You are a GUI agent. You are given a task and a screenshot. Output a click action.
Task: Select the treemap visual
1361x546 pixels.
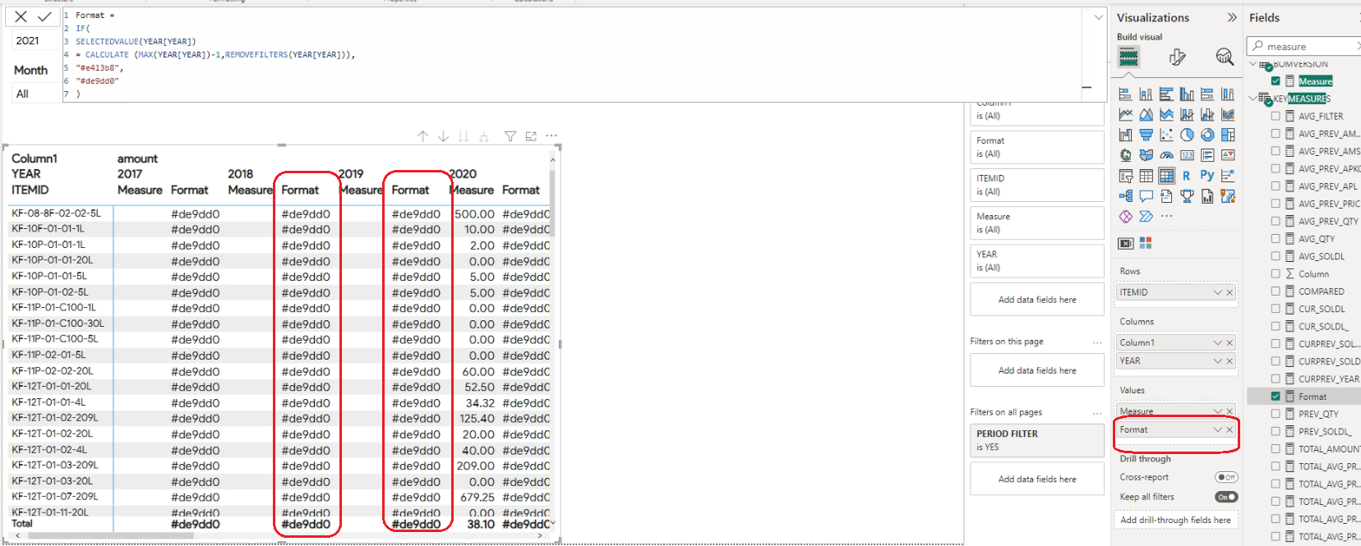click(x=1228, y=135)
